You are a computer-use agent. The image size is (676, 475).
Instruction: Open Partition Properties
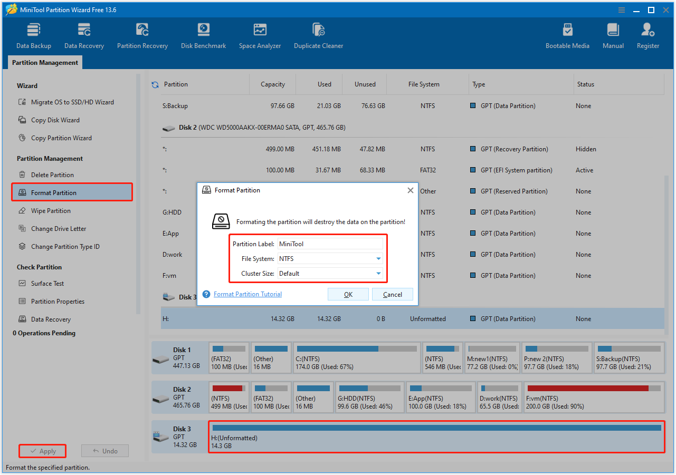[x=51, y=302]
